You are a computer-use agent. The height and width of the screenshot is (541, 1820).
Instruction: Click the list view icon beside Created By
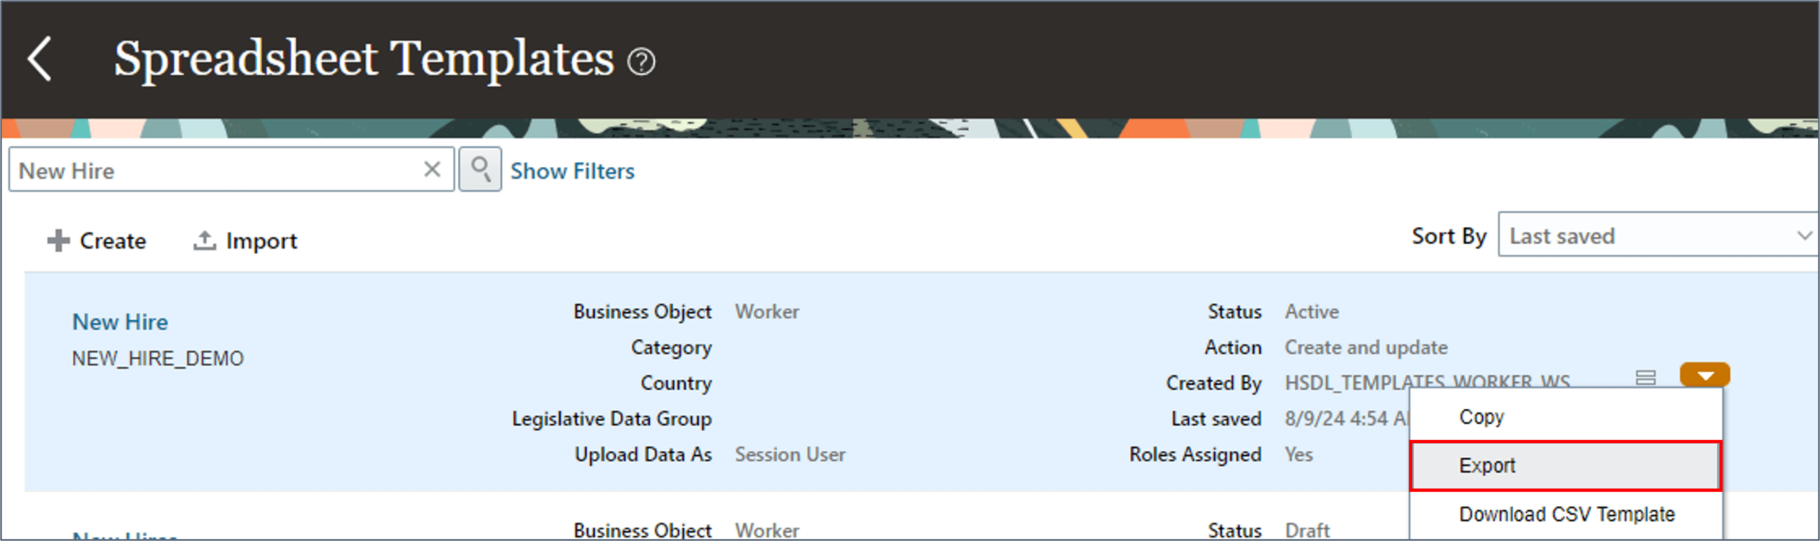click(x=1646, y=378)
